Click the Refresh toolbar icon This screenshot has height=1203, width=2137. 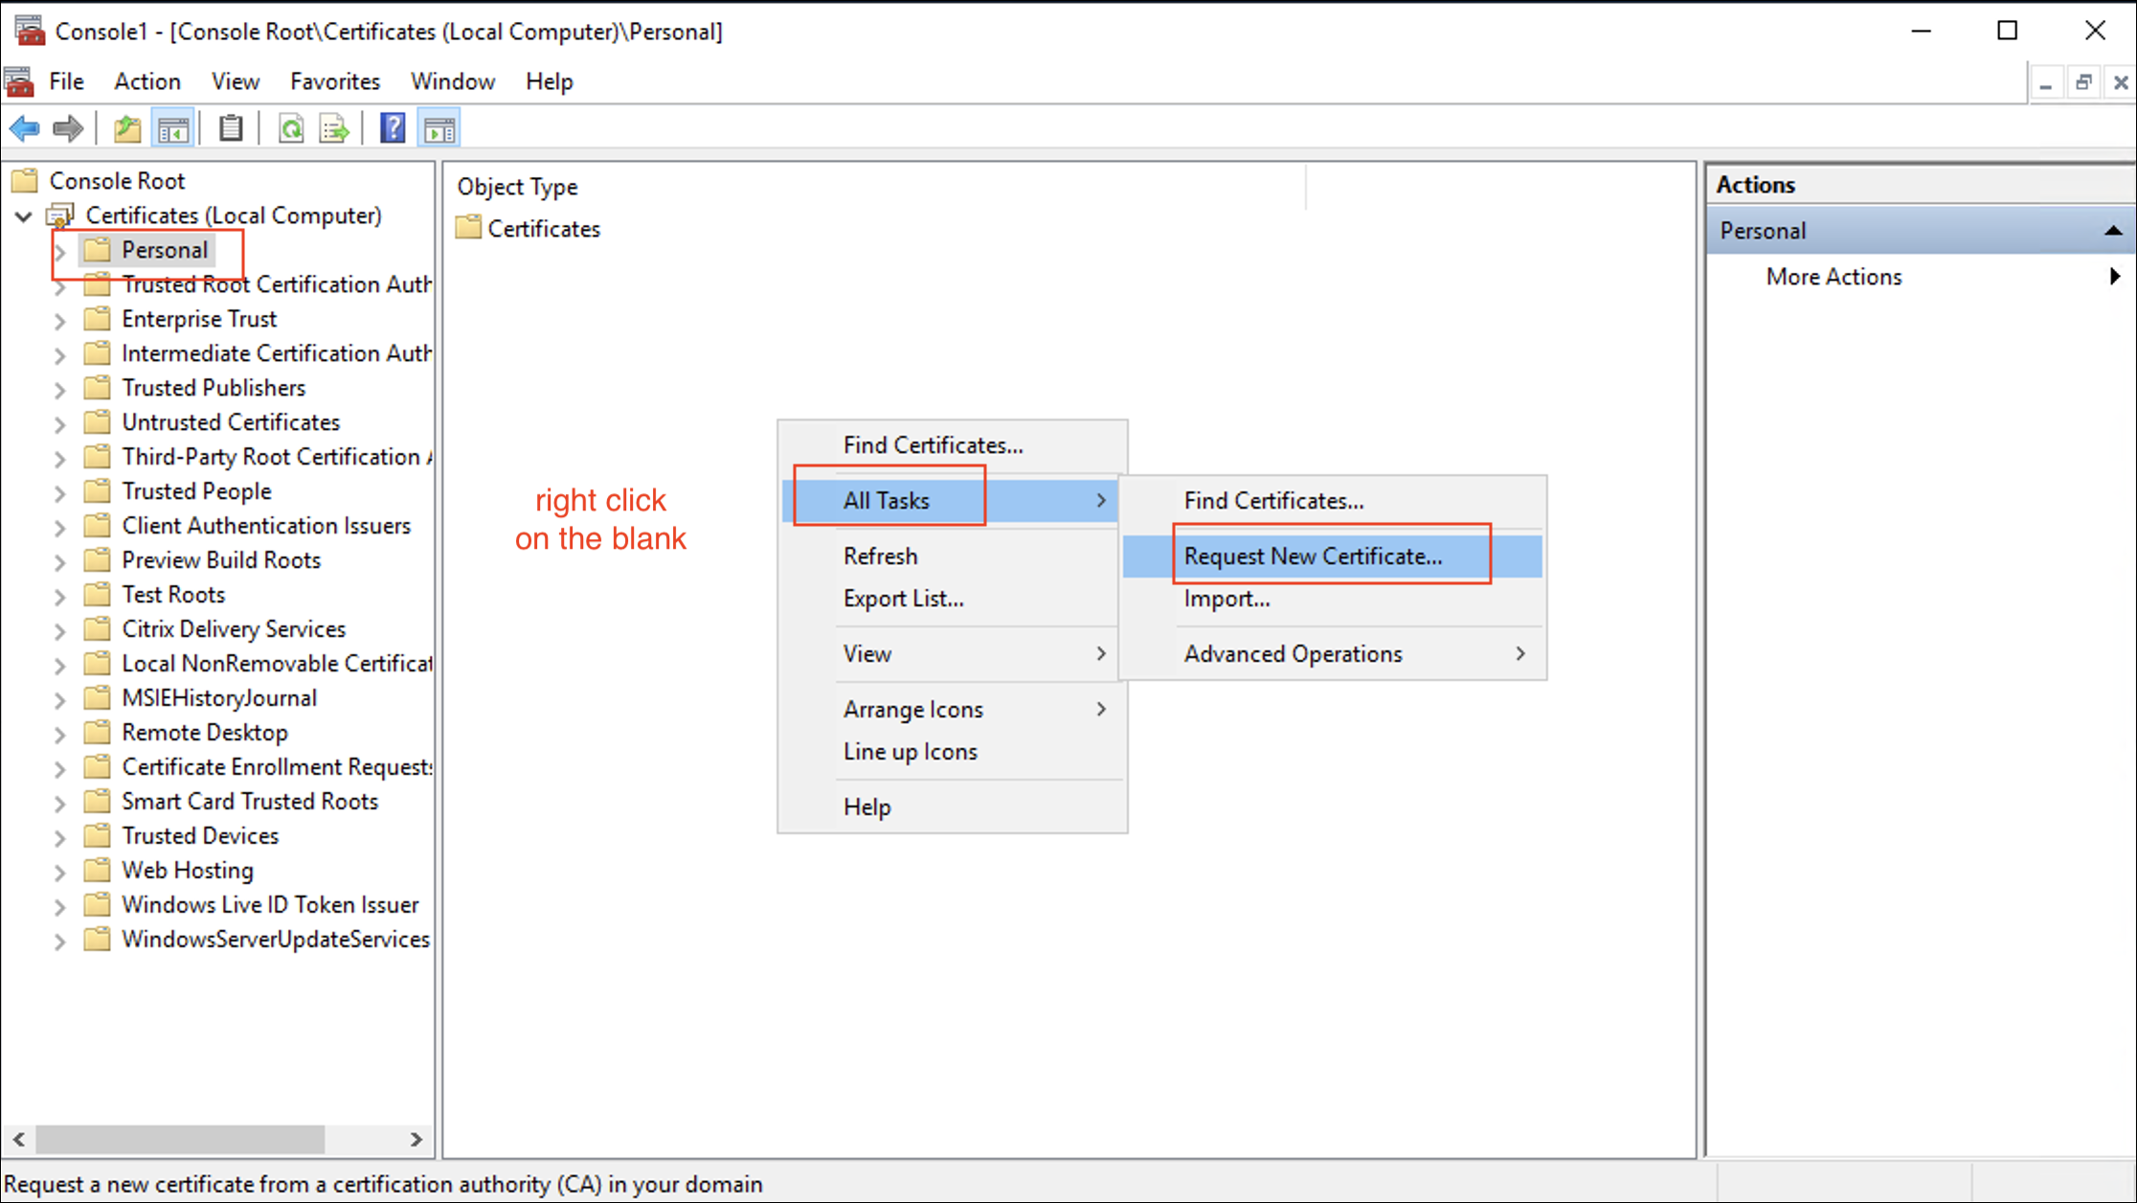click(x=291, y=128)
